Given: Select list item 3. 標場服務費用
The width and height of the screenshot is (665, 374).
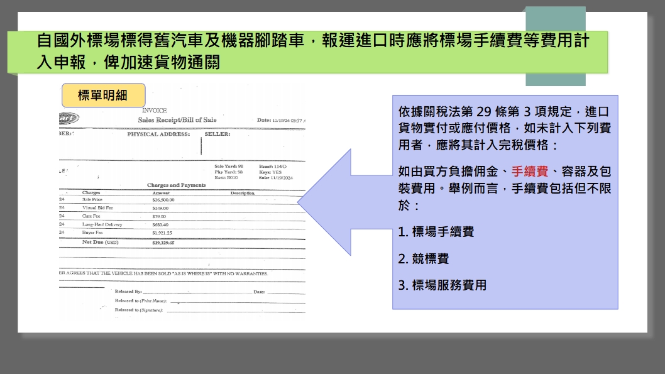Looking at the screenshot, I should tap(442, 285).
